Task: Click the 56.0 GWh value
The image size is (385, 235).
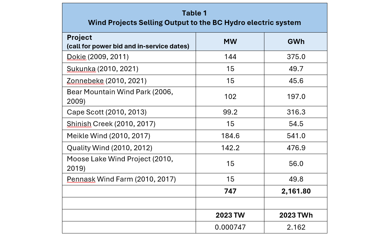Action: [x=296, y=164]
